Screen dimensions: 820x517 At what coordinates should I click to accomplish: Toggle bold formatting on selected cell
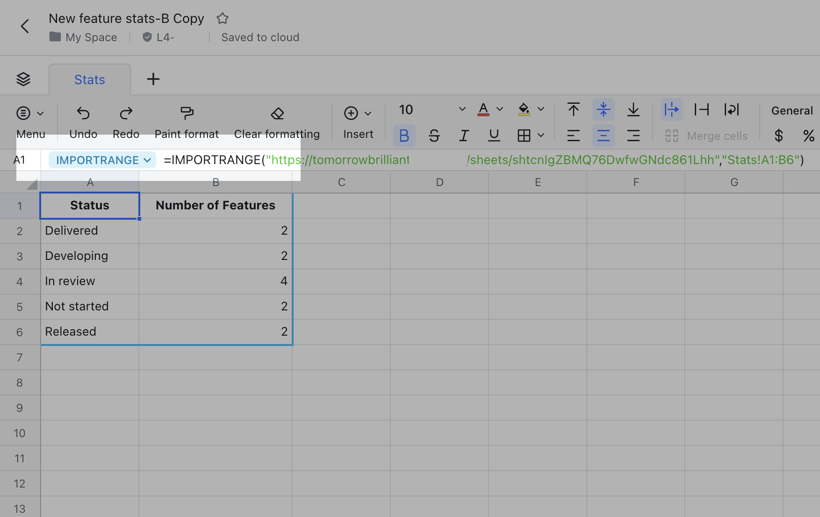tap(404, 136)
